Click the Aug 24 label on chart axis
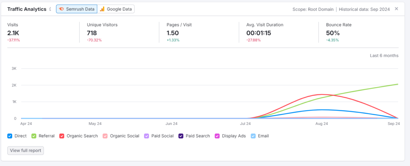 tap(321, 124)
